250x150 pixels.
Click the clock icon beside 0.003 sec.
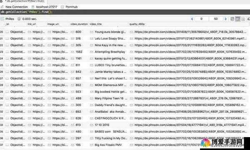pos(19,19)
